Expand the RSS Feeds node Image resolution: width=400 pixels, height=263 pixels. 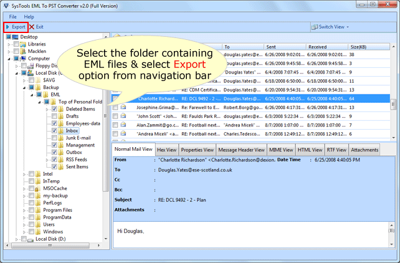click(47, 160)
